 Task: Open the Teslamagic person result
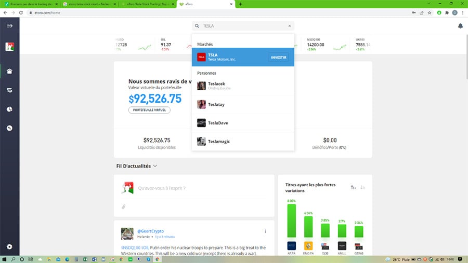click(x=243, y=141)
